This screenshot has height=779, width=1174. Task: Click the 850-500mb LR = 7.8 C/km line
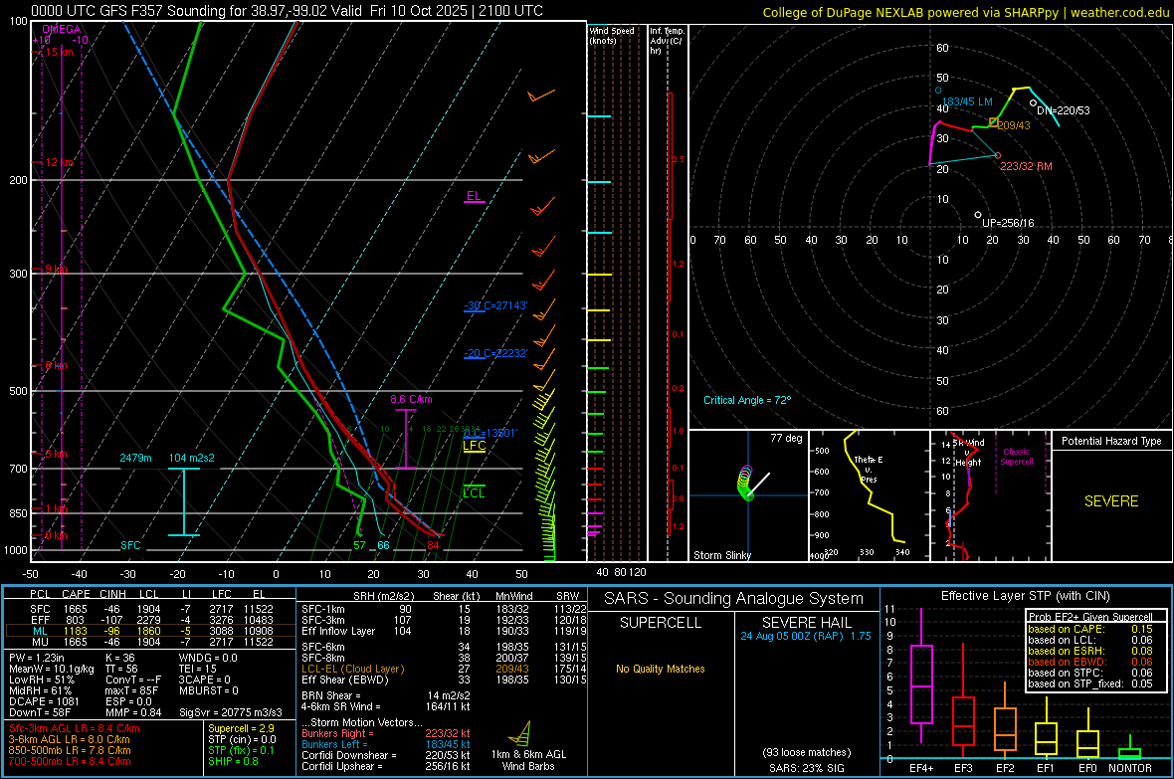pyautogui.click(x=70, y=750)
